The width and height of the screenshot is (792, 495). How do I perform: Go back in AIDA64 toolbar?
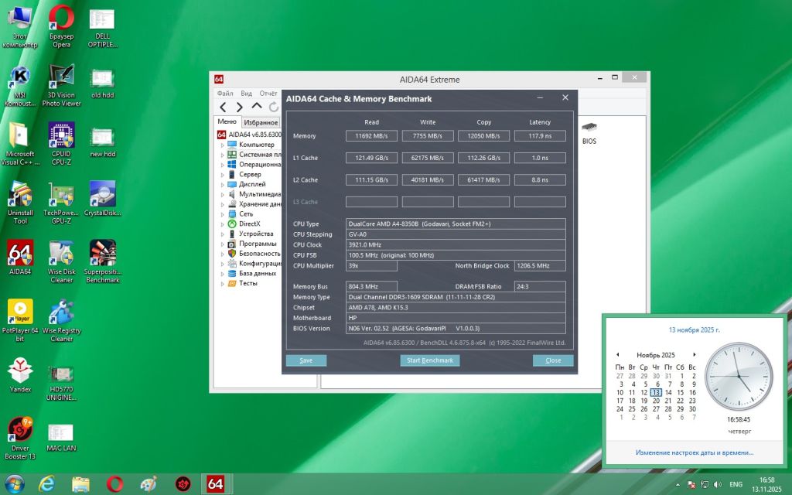click(223, 107)
